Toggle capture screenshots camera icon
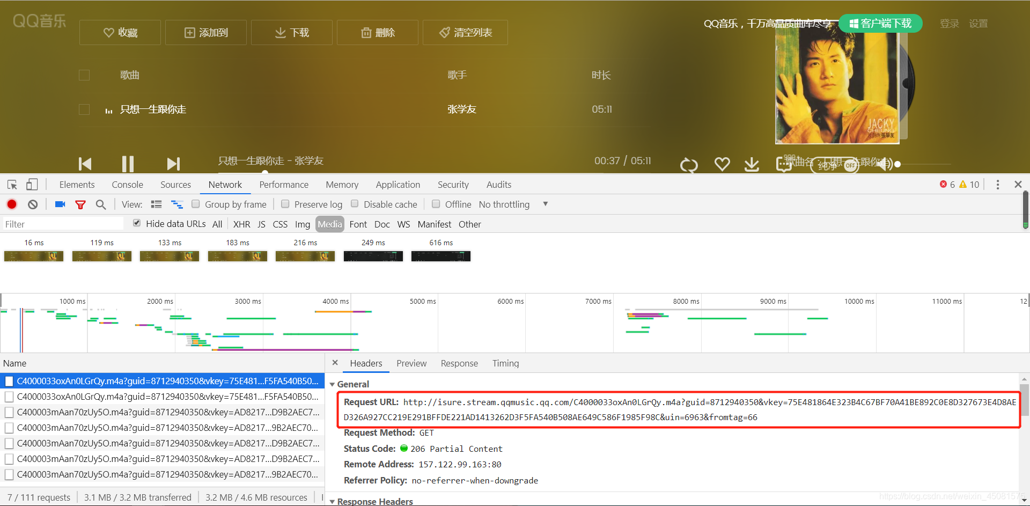This screenshot has width=1030, height=506. [x=60, y=204]
